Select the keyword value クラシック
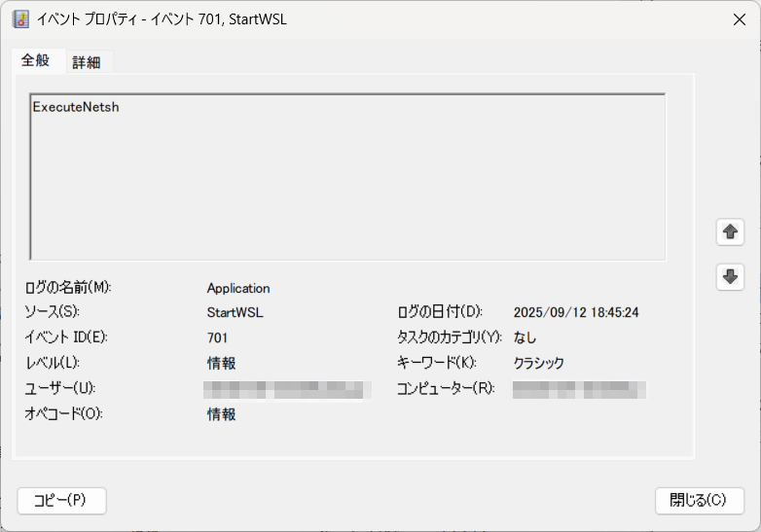The height and width of the screenshot is (532, 761). tap(538, 364)
